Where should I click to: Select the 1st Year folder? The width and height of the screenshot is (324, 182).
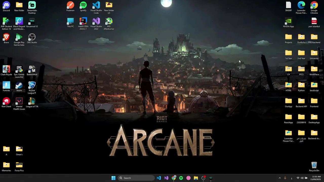point(289,55)
